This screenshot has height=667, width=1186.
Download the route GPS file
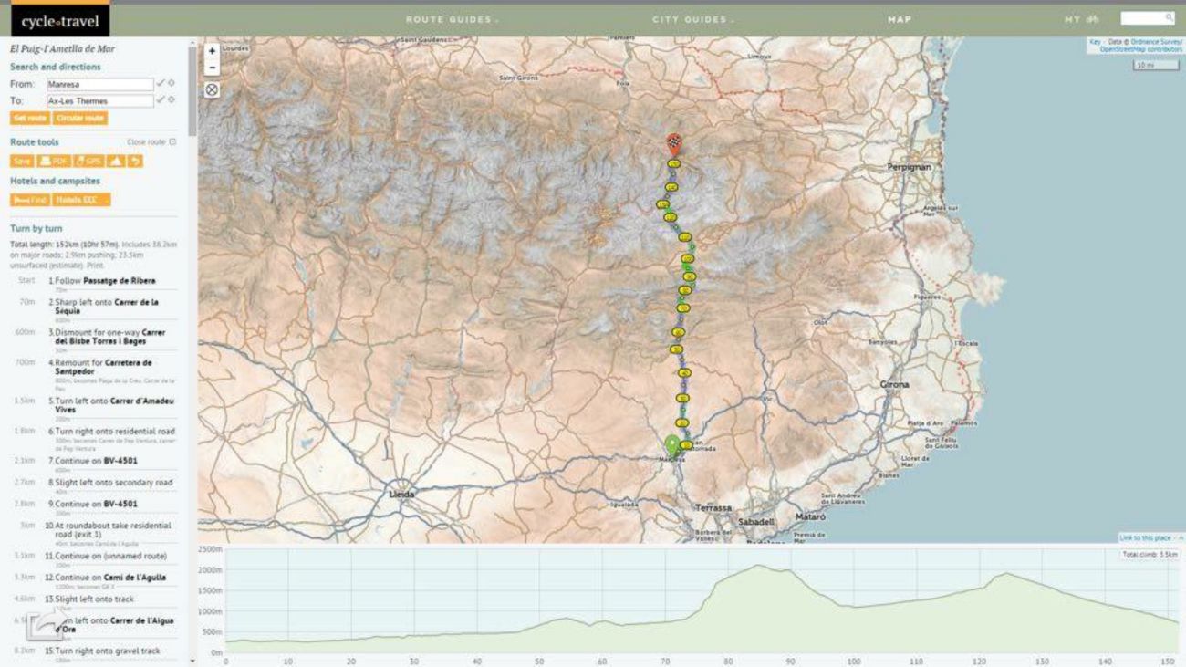click(x=88, y=162)
